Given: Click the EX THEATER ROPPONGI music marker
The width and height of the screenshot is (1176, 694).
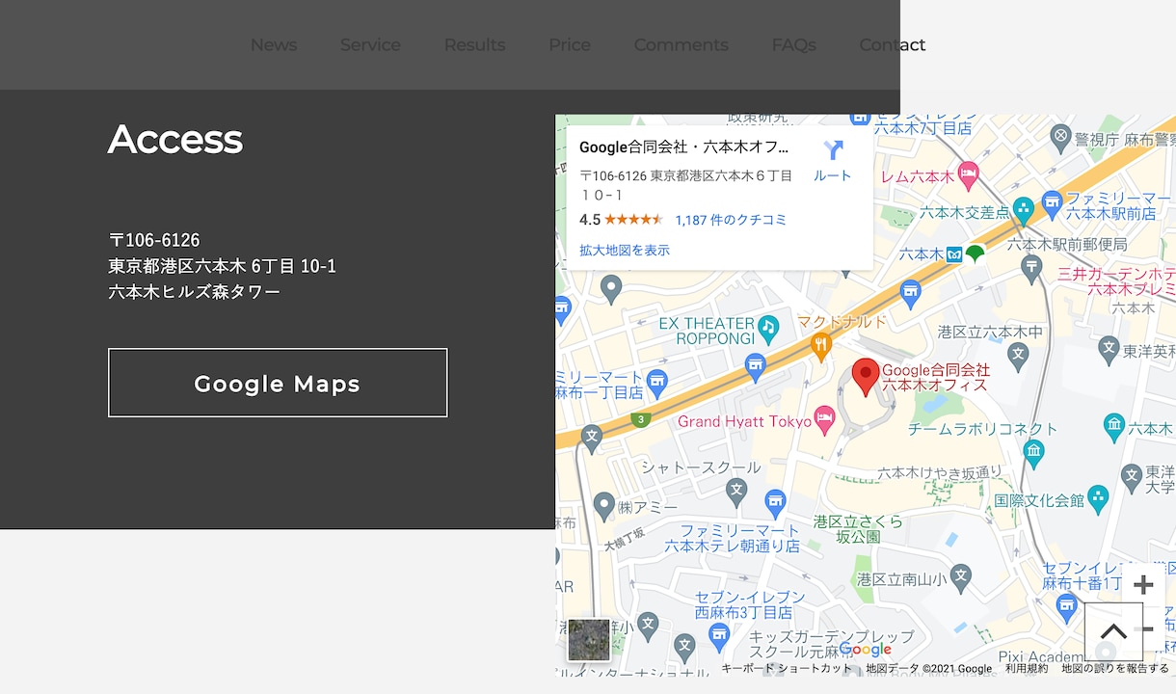Looking at the screenshot, I should click(768, 328).
